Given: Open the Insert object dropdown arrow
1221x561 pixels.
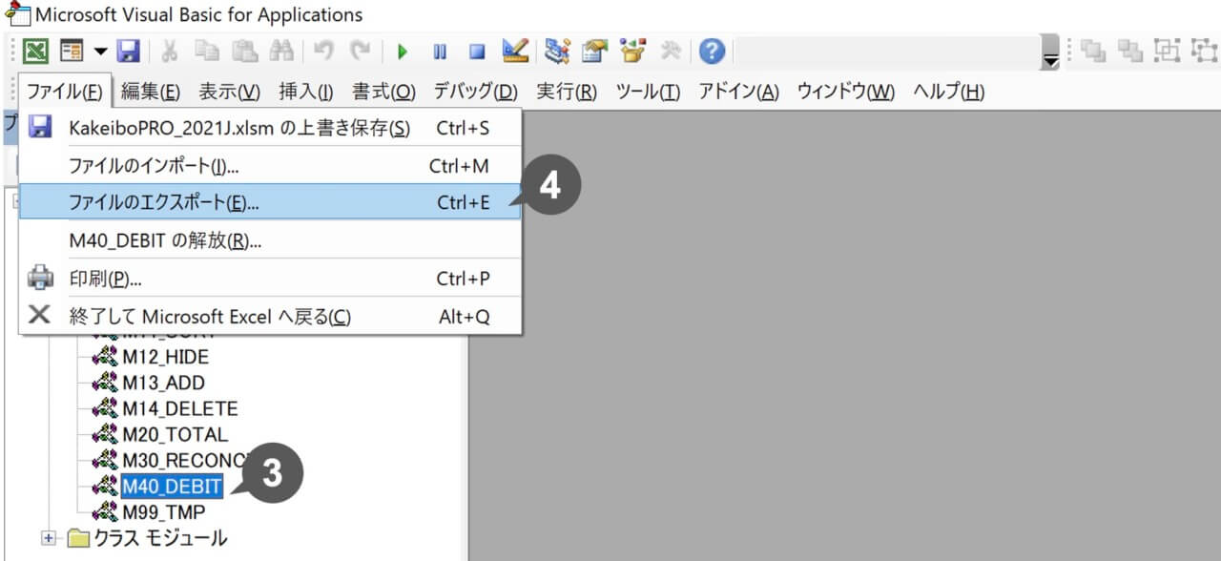Looking at the screenshot, I should tap(100, 51).
